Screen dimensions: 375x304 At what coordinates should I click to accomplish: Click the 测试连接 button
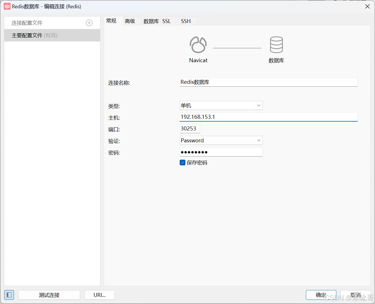point(49,295)
